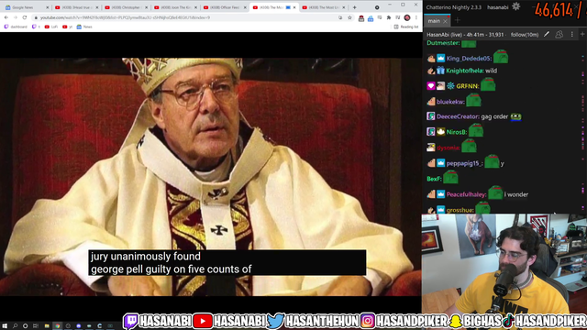587x330 pixels.
Task: Click the red extension icon in Chrome toolbar
Action: click(361, 18)
